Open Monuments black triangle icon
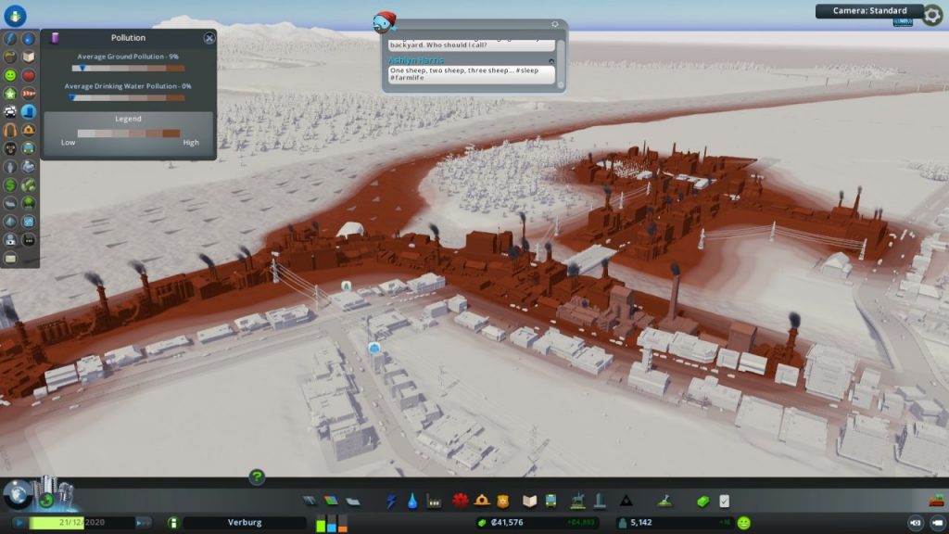This screenshot has height=534, width=949. pyautogui.click(x=626, y=501)
